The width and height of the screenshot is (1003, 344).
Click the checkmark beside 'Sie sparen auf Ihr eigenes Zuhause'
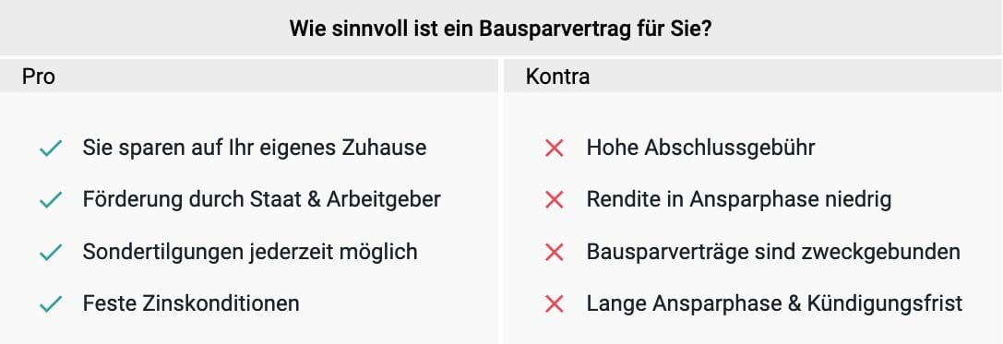(51, 149)
